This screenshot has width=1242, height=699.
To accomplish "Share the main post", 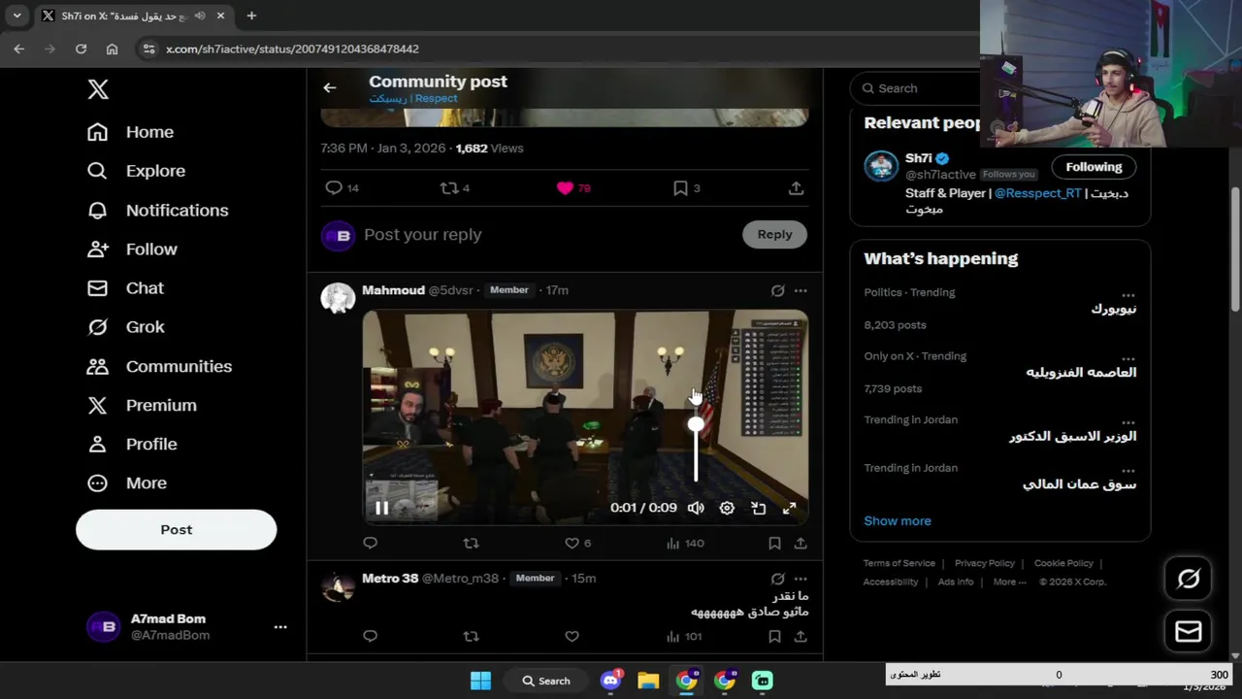I will point(796,188).
